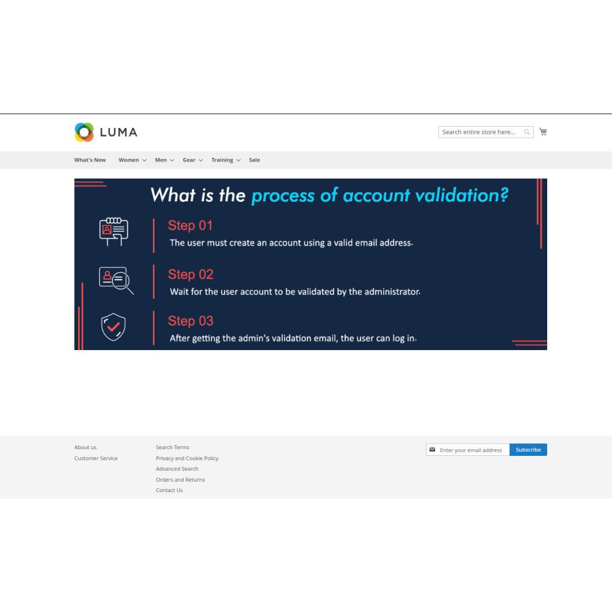Click the Step 02 profile magnifier icon
The width and height of the screenshot is (612, 612).
116,280
